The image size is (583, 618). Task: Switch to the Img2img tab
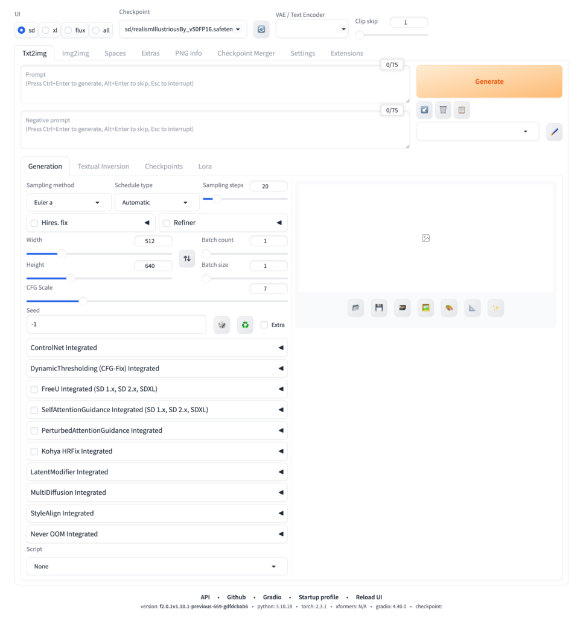[75, 53]
